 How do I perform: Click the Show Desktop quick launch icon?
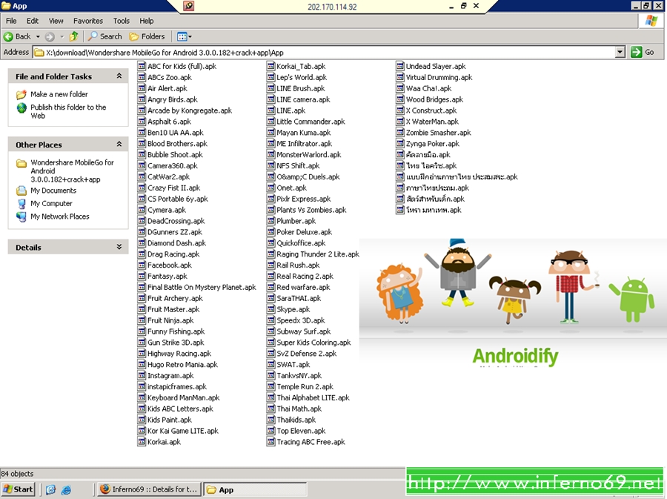tap(50, 489)
